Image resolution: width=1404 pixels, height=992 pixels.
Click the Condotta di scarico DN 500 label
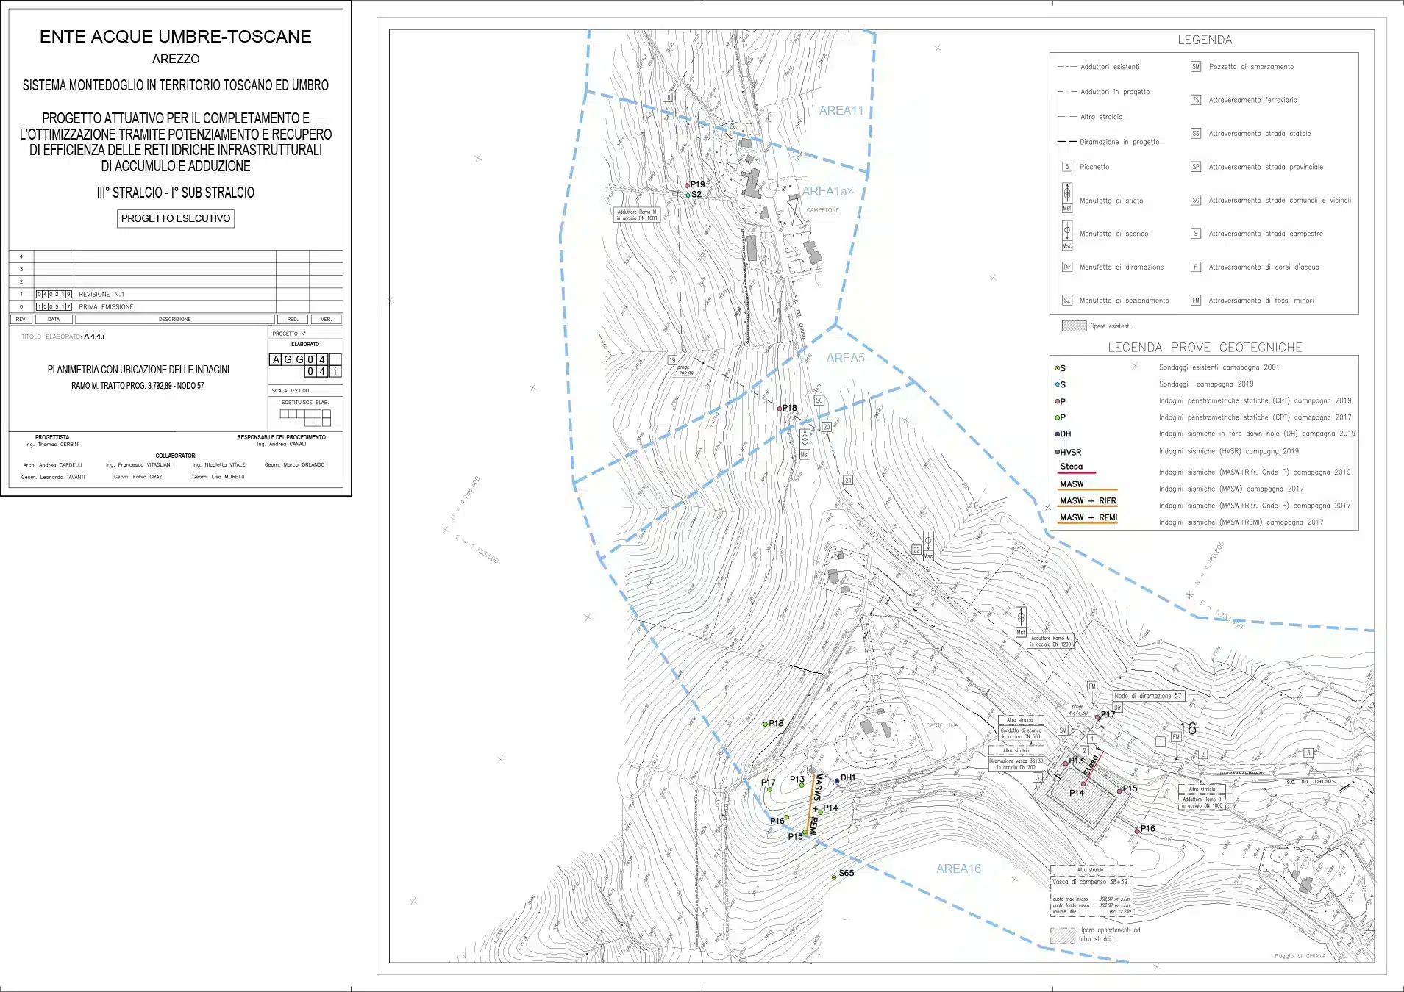[1021, 733]
